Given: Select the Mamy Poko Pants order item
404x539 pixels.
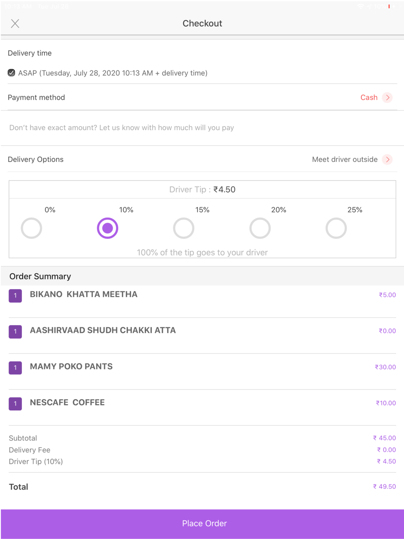Looking at the screenshot, I should (x=72, y=366).
